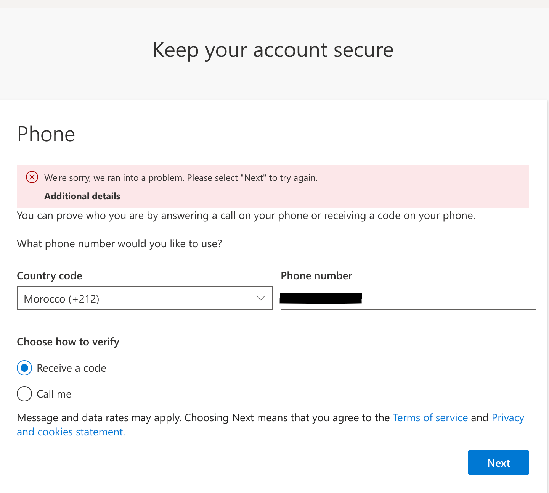This screenshot has height=493, width=549.
Task: Click the What phone number would you like to use text
Action: 119,244
